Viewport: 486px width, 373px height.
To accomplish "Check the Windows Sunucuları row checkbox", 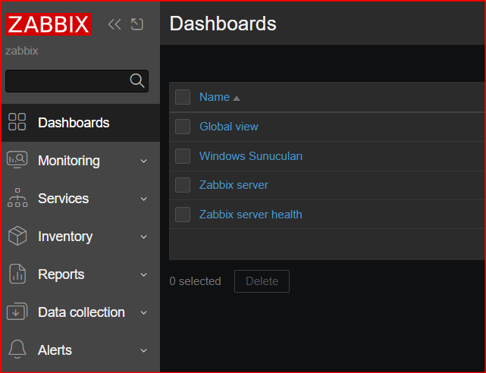I will click(x=183, y=156).
